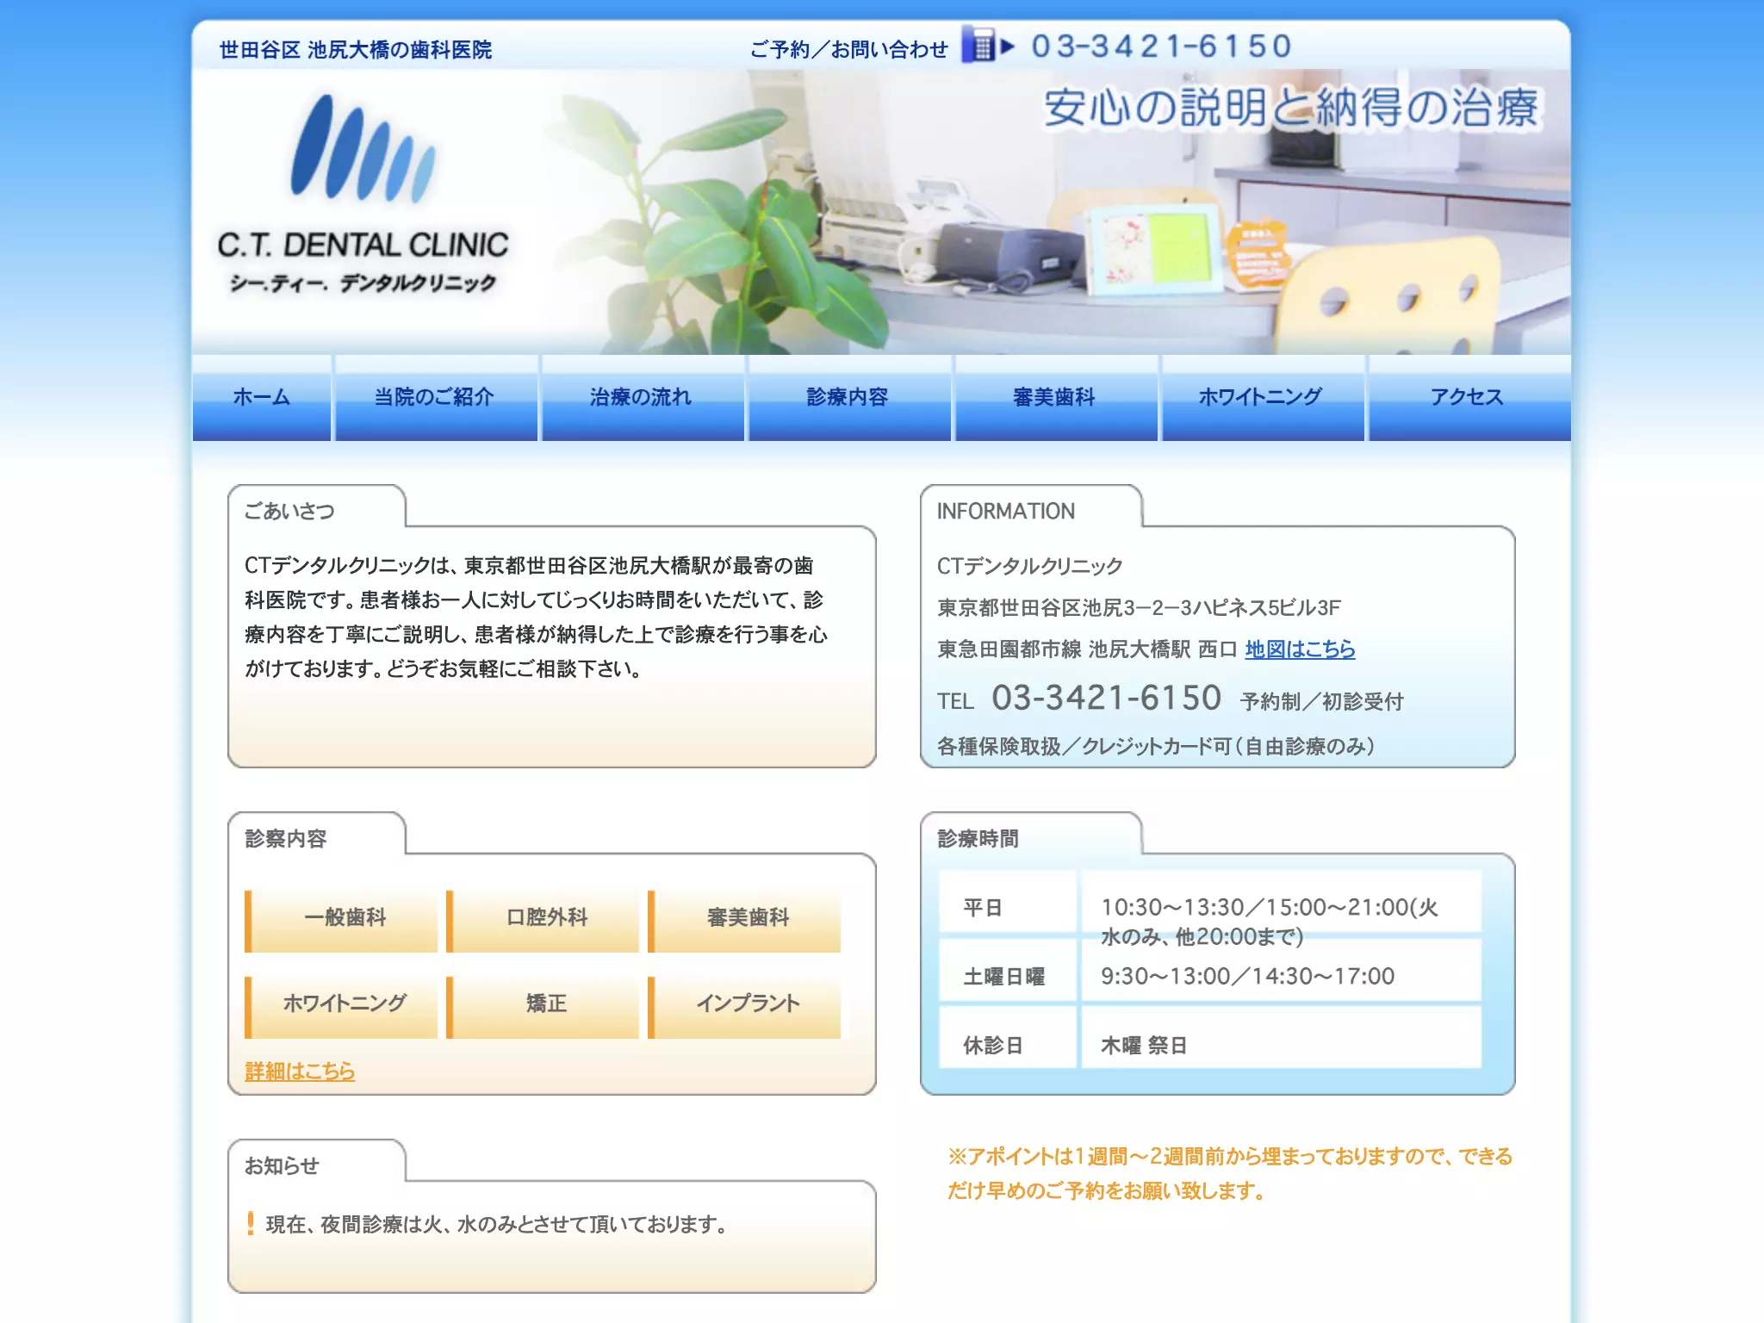Viewport: 1764px width, 1323px height.
Task: Select the インプラント treatment button
Action: click(745, 1007)
